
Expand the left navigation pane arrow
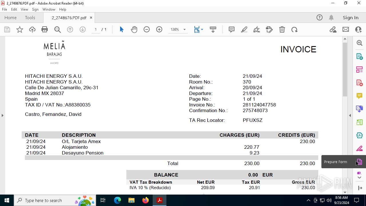(2, 115)
